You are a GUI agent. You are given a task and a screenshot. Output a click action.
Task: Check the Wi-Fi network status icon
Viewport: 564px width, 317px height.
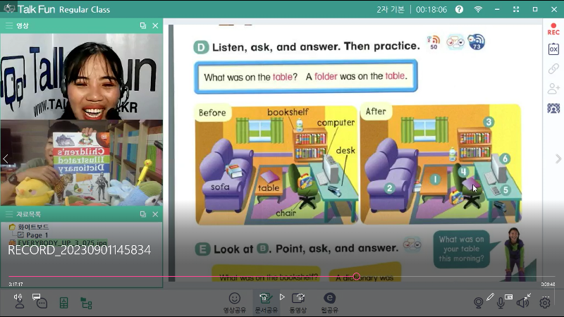(479, 9)
